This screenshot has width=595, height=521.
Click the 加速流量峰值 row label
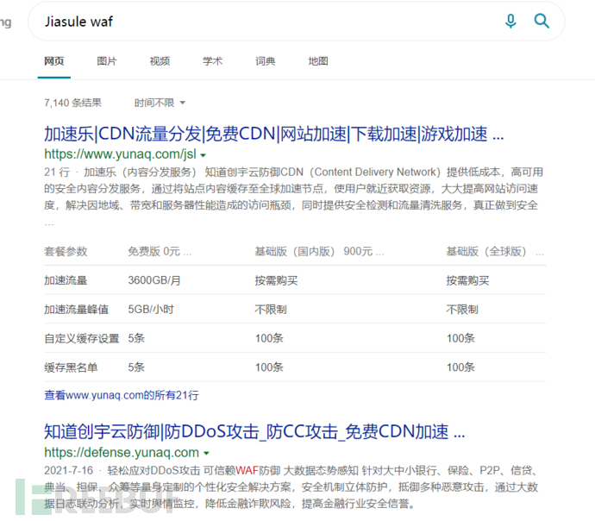pyautogui.click(x=76, y=310)
